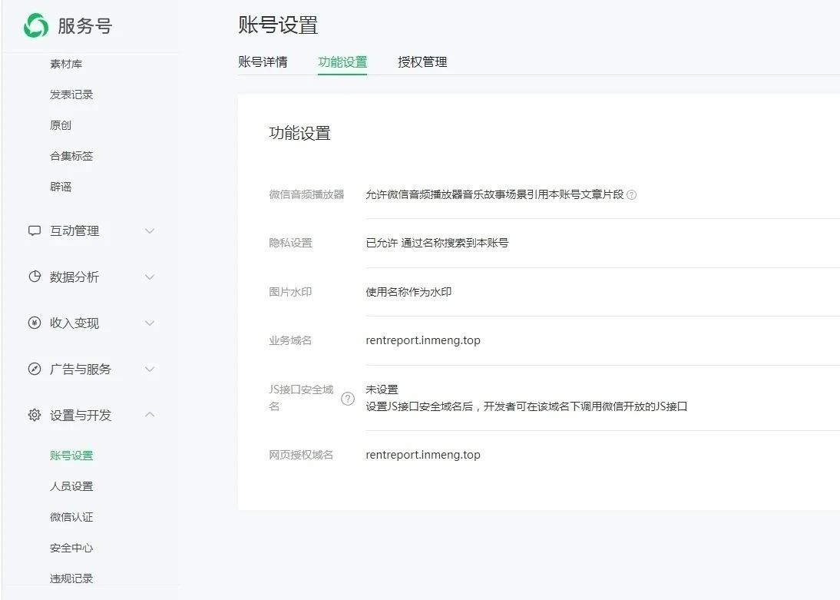Click the 服务号 title text
The height and width of the screenshot is (600, 840).
pos(84,26)
